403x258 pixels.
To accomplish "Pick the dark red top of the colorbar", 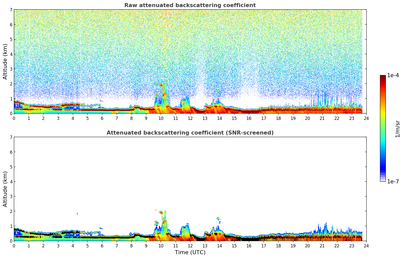I will click(383, 77).
